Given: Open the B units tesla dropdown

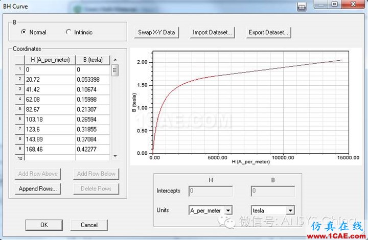Looking at the screenshot, I should coord(290,210).
